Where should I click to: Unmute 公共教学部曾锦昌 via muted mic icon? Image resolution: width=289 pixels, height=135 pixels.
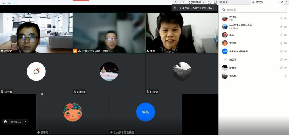pyautogui.click(x=281, y=51)
